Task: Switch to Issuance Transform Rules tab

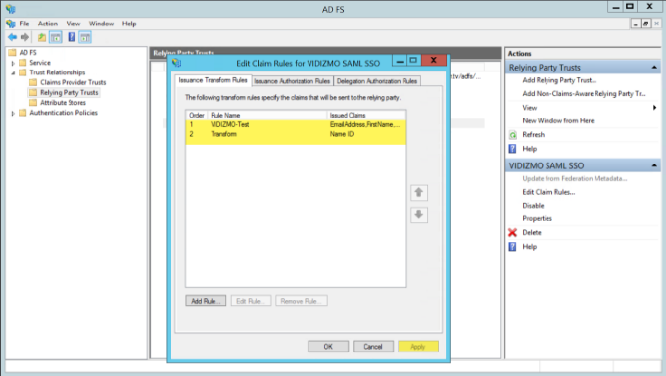Action: click(x=213, y=80)
